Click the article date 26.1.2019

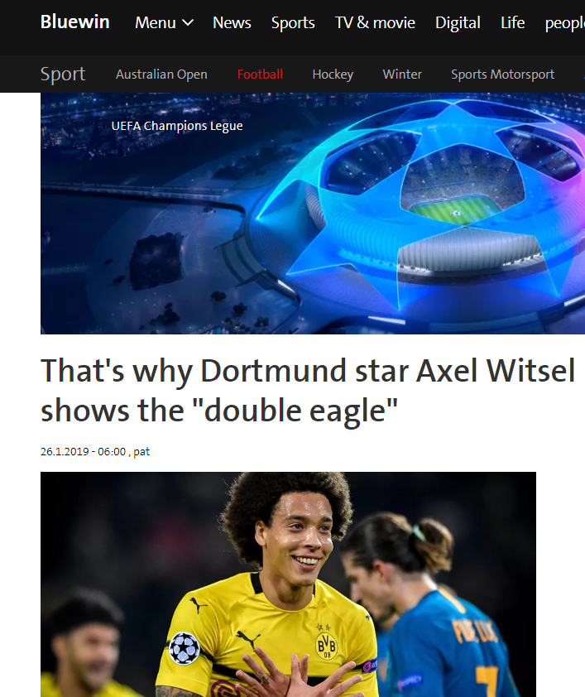point(65,452)
